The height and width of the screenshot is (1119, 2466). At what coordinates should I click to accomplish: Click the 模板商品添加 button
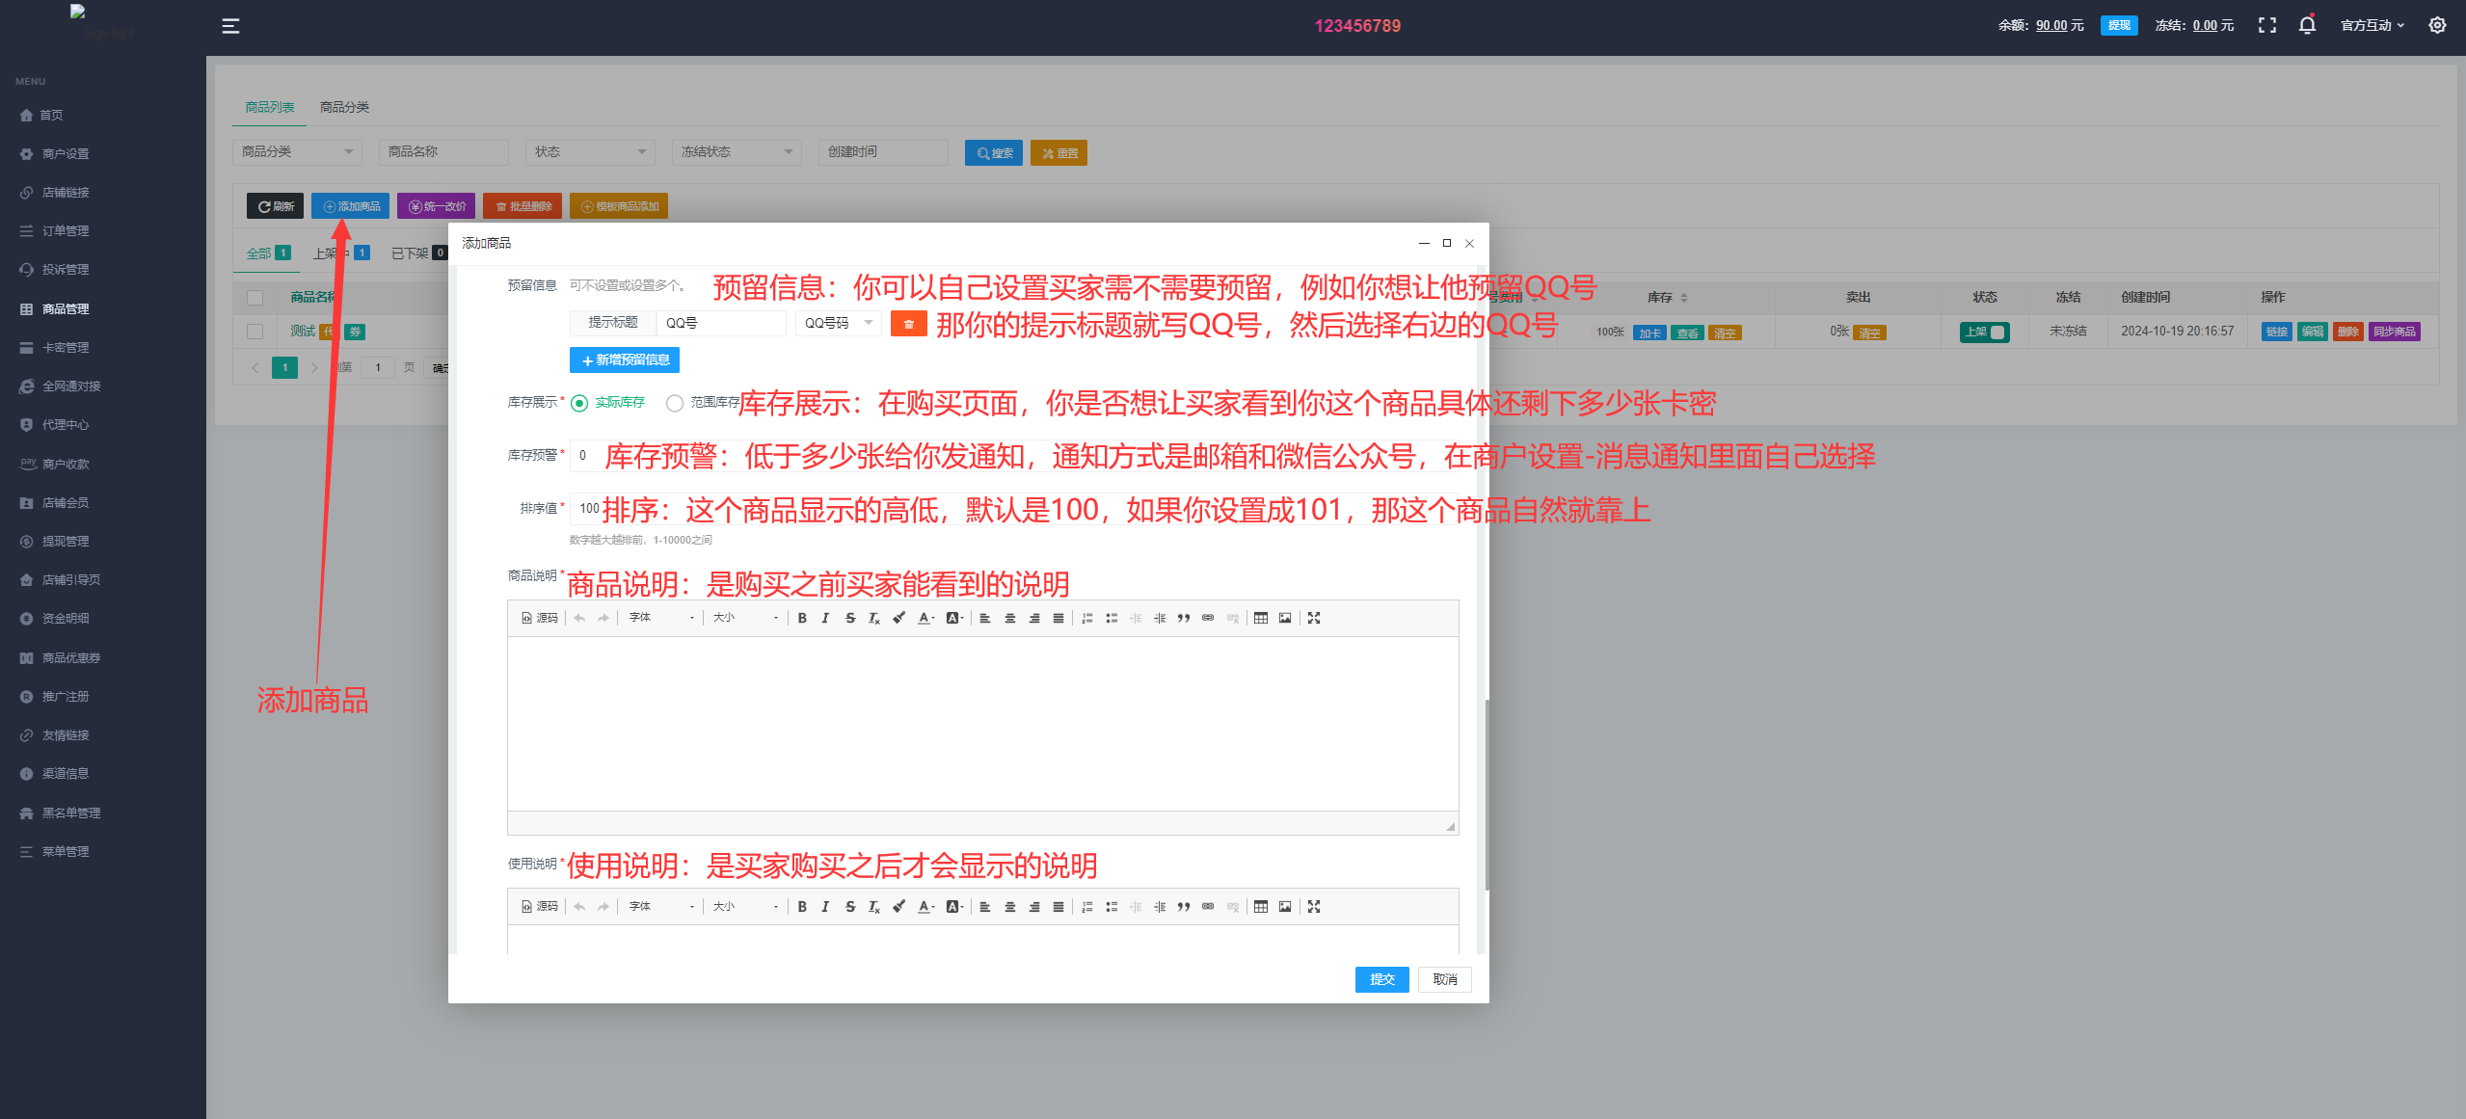point(619,206)
